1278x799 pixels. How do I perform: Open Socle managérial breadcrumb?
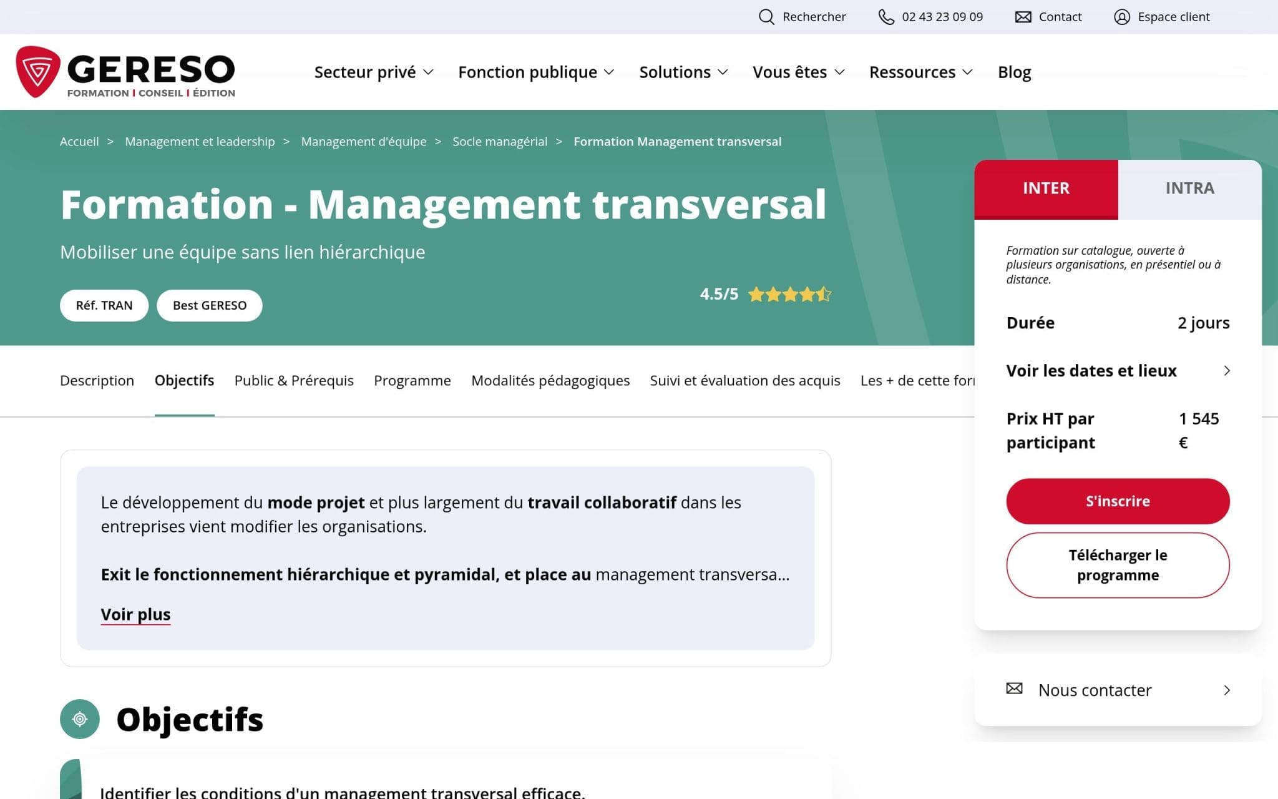pos(500,142)
